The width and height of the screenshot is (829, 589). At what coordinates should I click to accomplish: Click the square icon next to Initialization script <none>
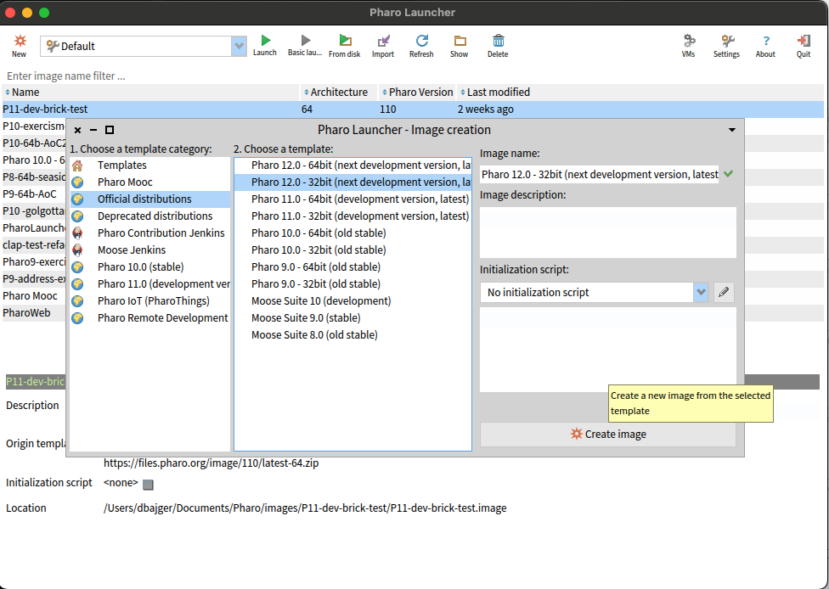[148, 485]
